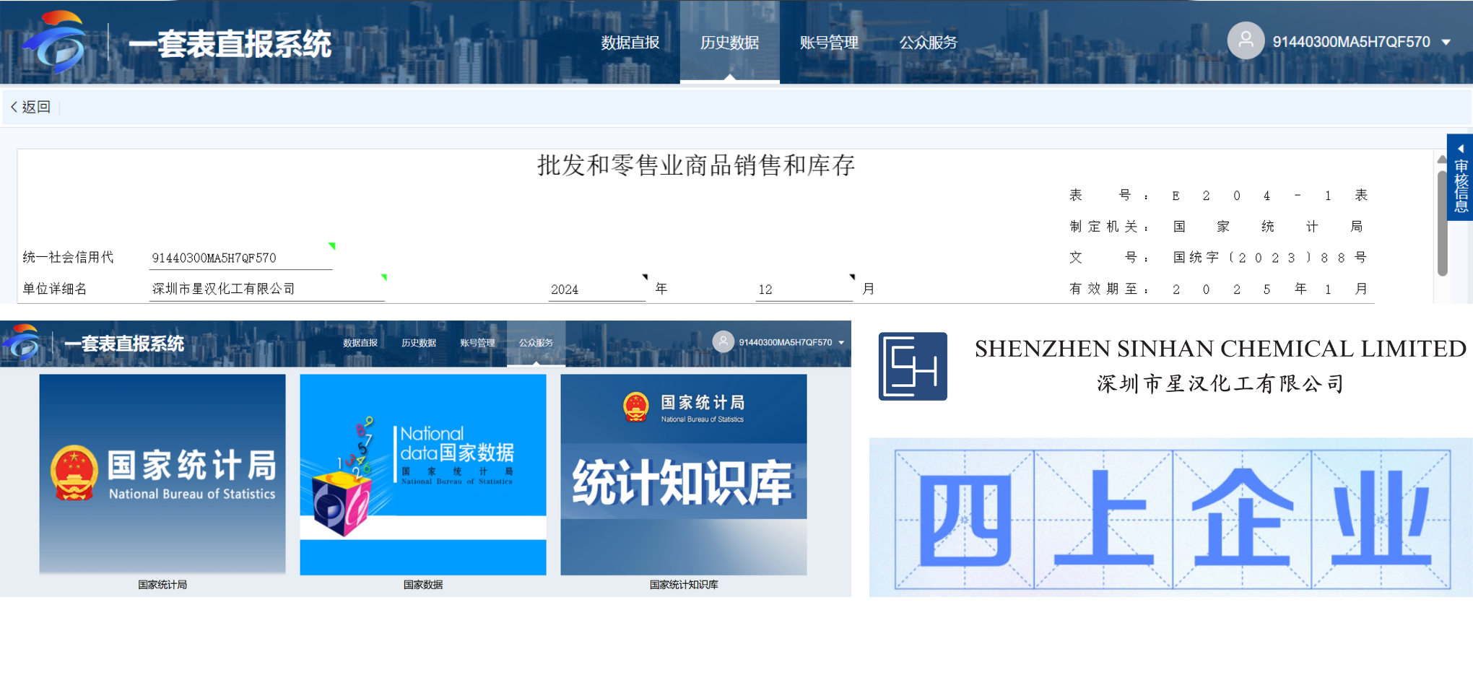Click the top header system logo

pos(56,42)
